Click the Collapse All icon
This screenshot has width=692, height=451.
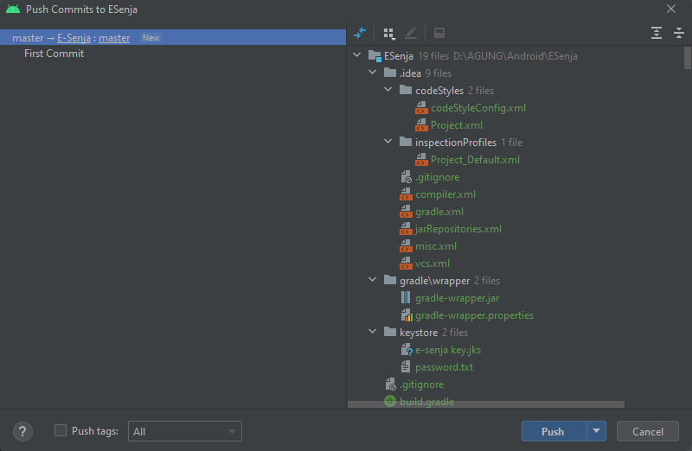point(679,33)
